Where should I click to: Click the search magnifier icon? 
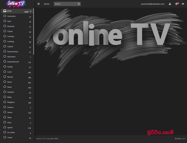79,4
